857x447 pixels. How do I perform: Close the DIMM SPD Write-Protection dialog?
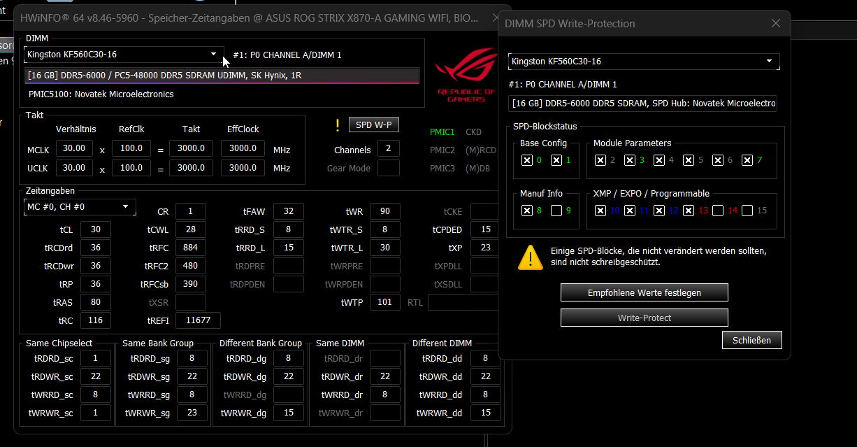(775, 23)
